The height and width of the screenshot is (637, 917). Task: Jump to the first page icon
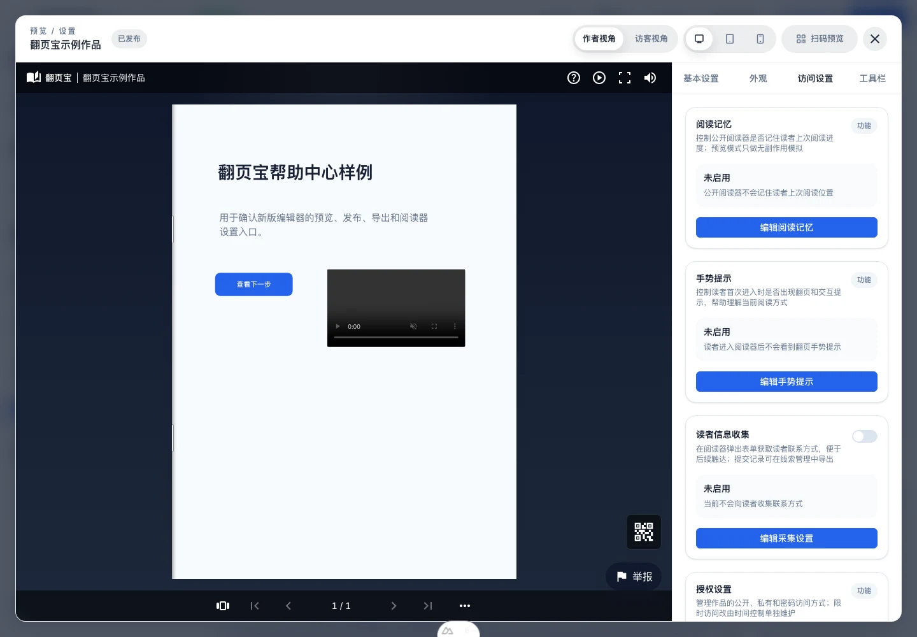point(255,606)
